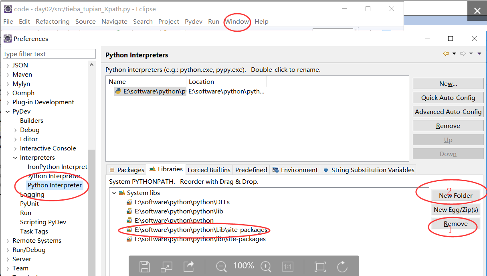Viewport: 487px width, 276px height.
Task: Click the icon beside the python\DLLs path
Action: (x=129, y=202)
